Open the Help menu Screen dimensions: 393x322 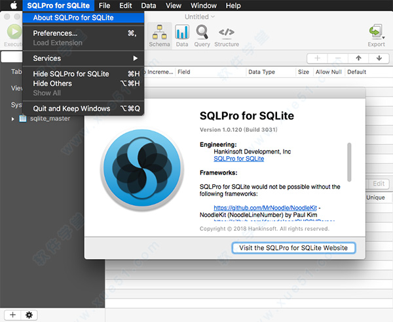pos(233,5)
